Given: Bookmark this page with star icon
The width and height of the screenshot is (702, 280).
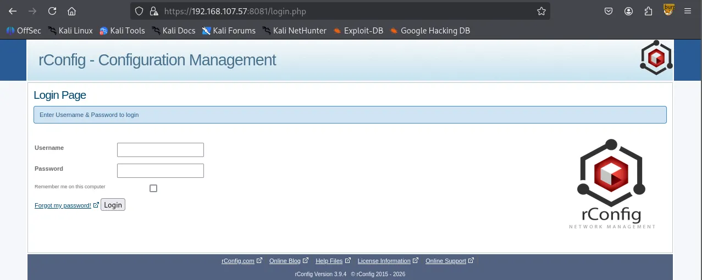Looking at the screenshot, I should click(541, 11).
